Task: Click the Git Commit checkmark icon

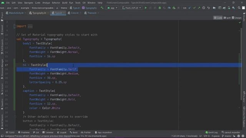Action: [194, 8]
